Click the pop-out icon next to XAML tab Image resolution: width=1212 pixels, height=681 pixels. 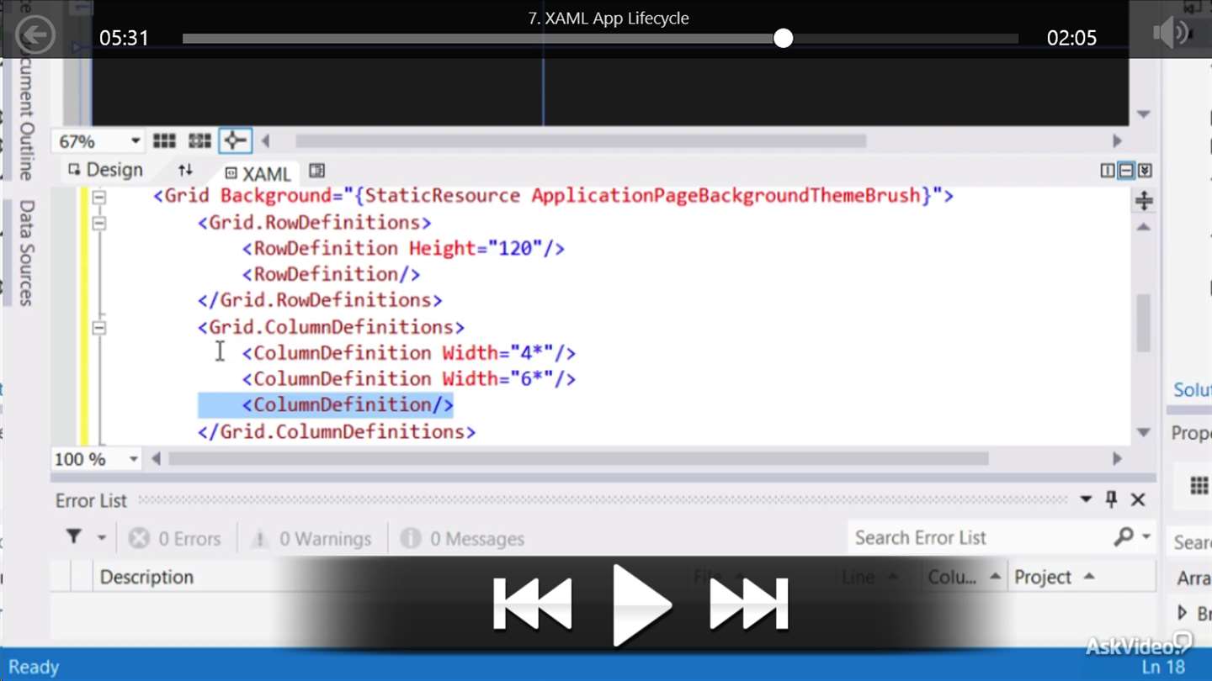coord(316,171)
